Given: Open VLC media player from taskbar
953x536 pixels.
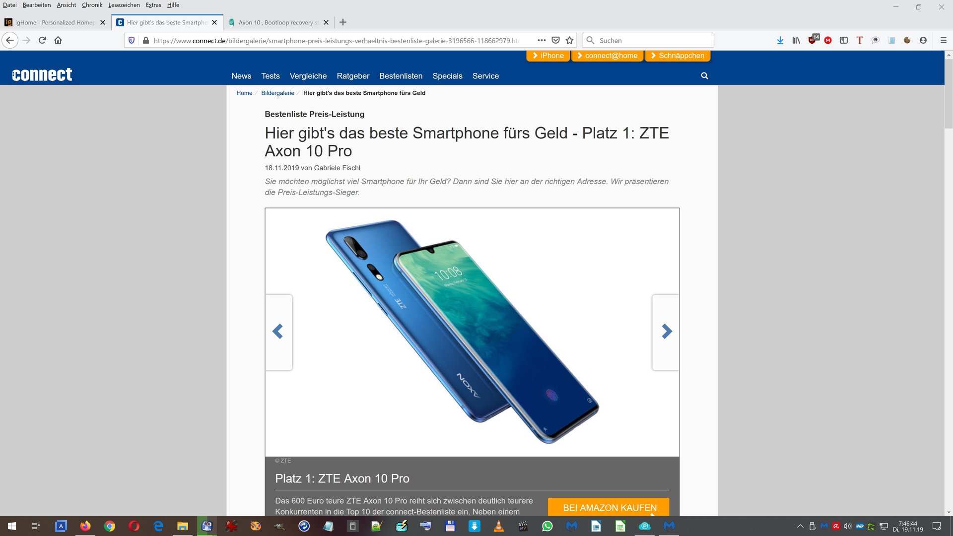Looking at the screenshot, I should pyautogui.click(x=499, y=526).
